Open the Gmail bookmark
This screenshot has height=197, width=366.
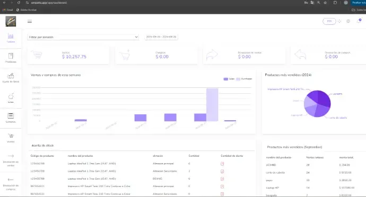[8, 10]
